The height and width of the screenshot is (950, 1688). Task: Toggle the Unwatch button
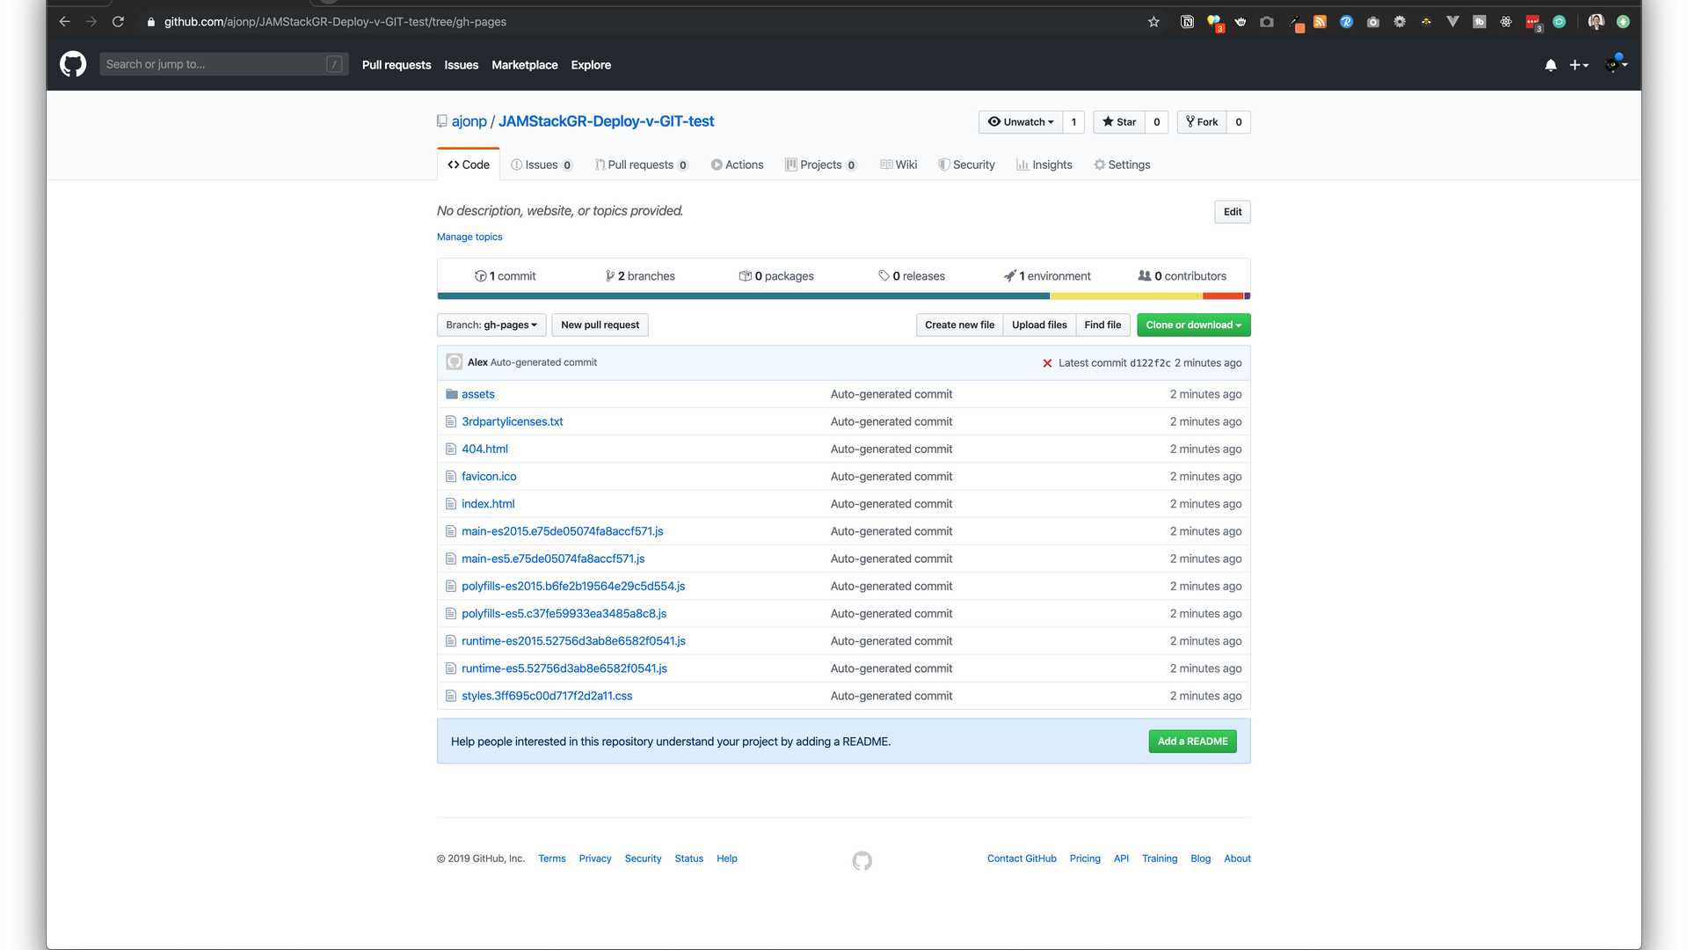pyautogui.click(x=1021, y=122)
